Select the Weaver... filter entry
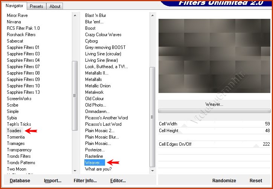Screen dimensions: 273x189 [x=94, y=163]
